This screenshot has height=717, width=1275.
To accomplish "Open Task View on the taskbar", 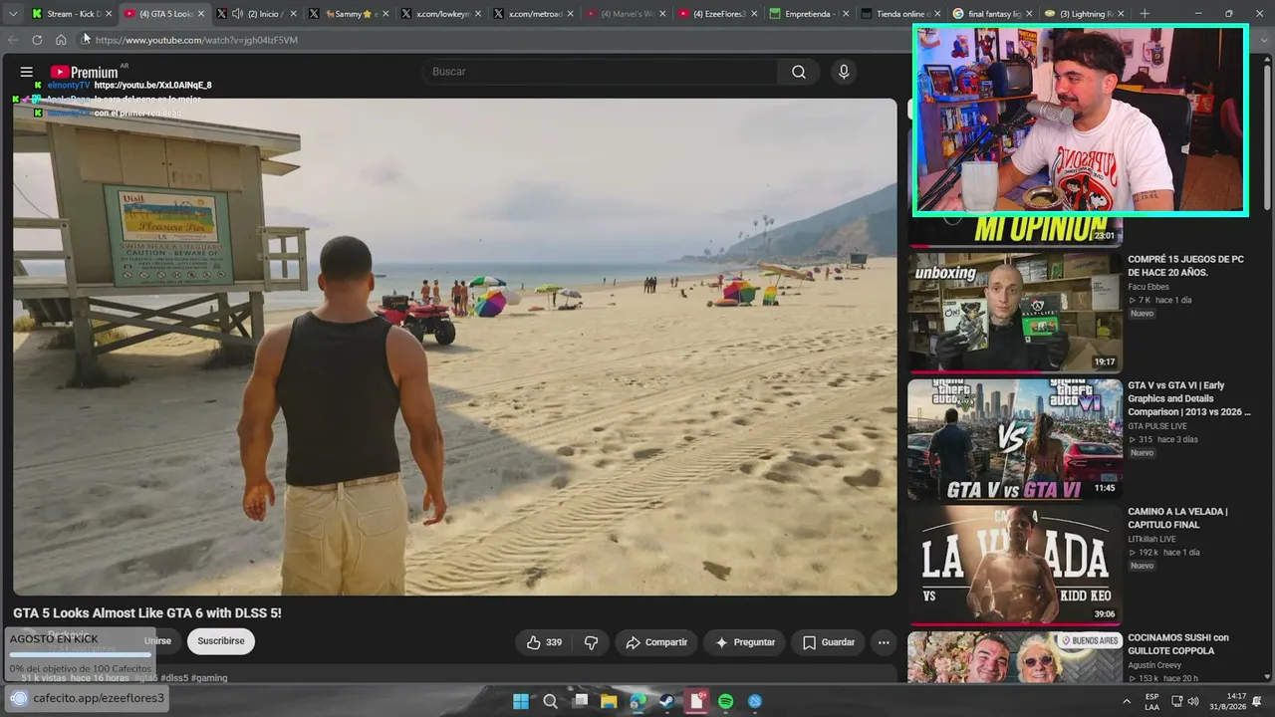I will [x=580, y=701].
